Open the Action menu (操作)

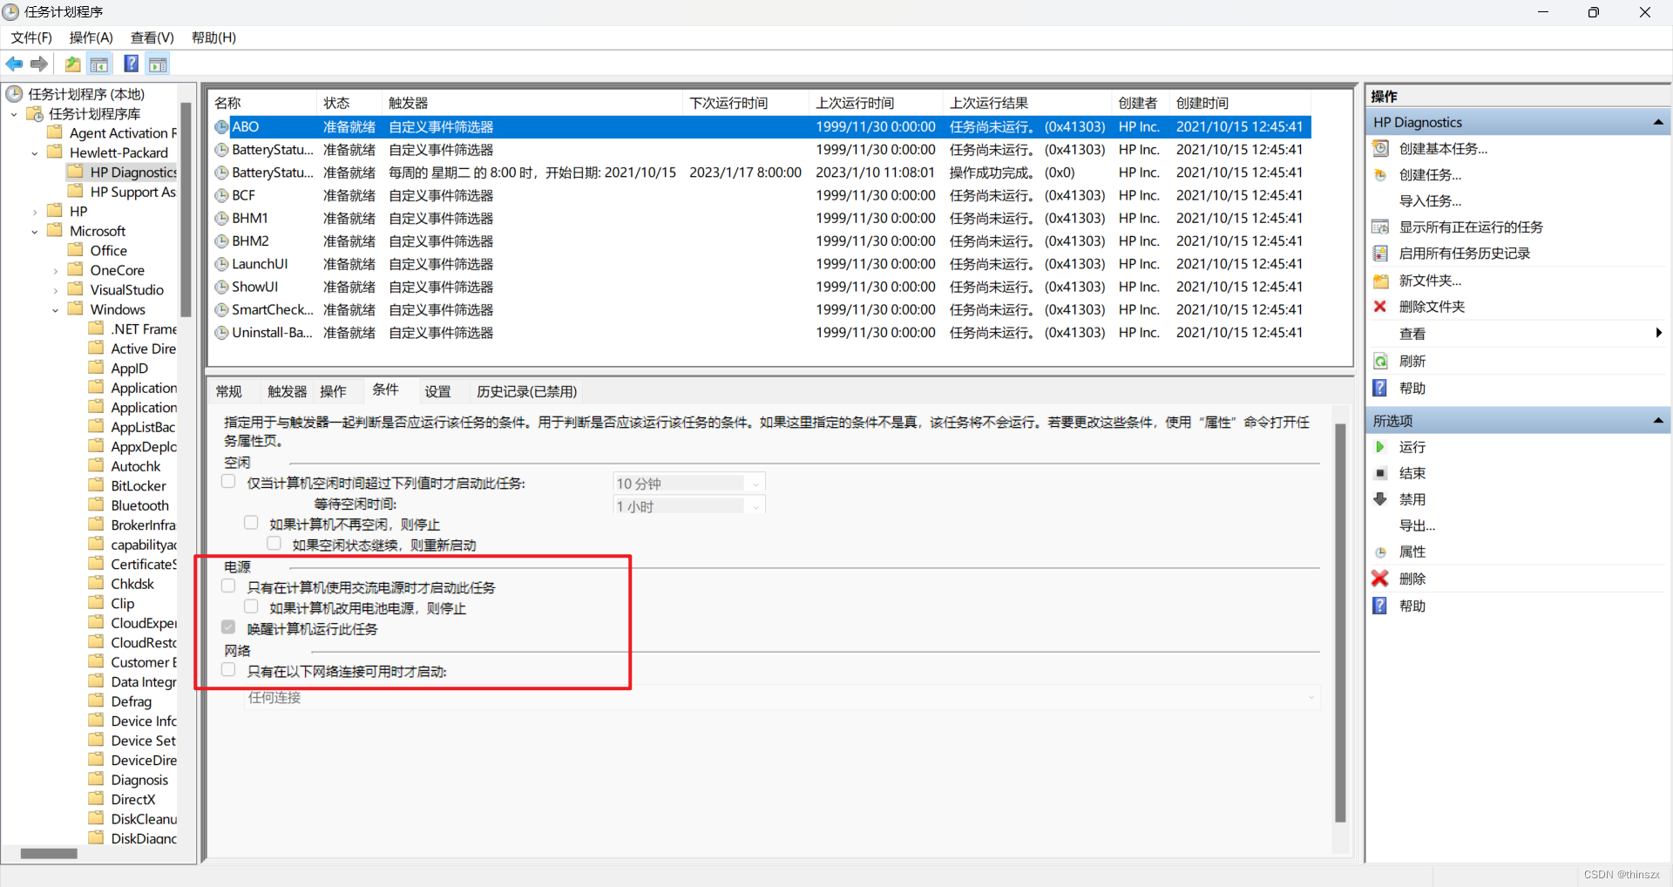coord(91,37)
